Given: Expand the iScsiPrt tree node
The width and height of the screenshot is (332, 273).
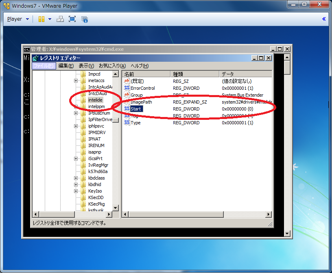Looking at the screenshot, I should tap(76, 158).
